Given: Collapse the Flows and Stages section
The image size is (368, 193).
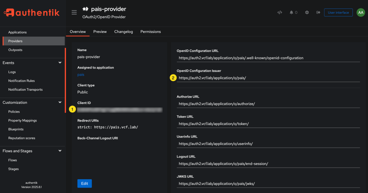Looking at the screenshot, I should (60, 151).
